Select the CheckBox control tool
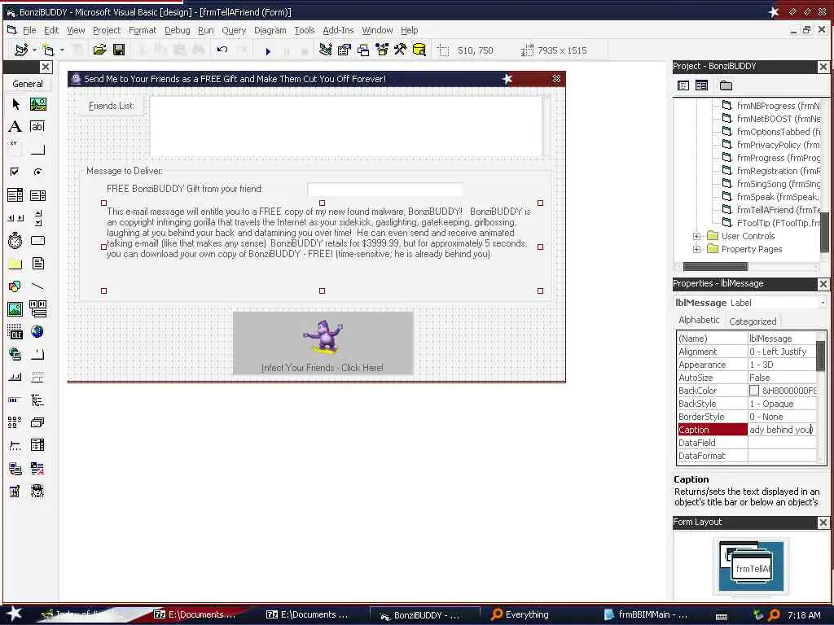The image size is (834, 625). pyautogui.click(x=15, y=172)
